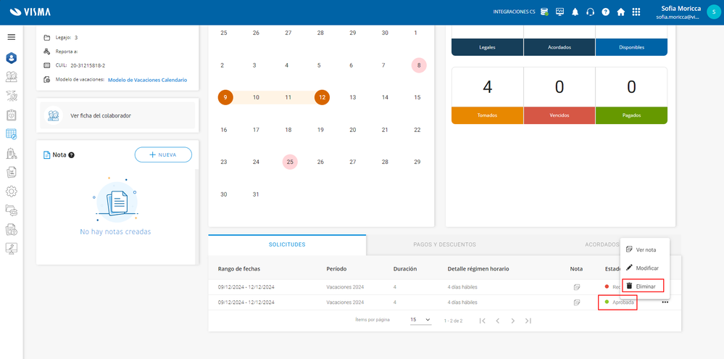Open the Sofia Moricca user name

pyautogui.click(x=681, y=8)
